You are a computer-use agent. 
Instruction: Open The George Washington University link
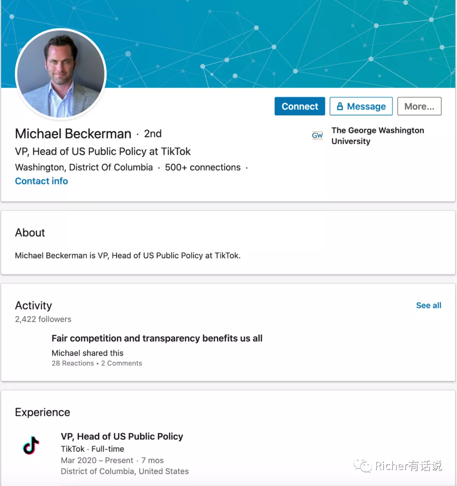pyautogui.click(x=377, y=136)
